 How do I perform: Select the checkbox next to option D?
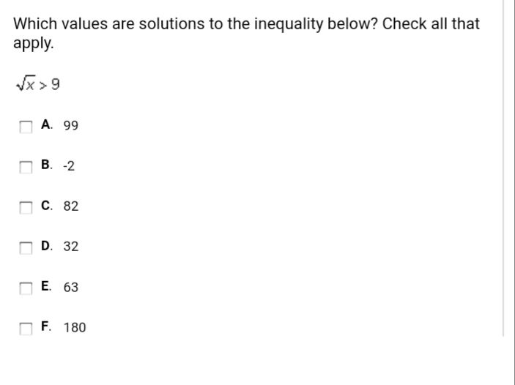pos(26,248)
